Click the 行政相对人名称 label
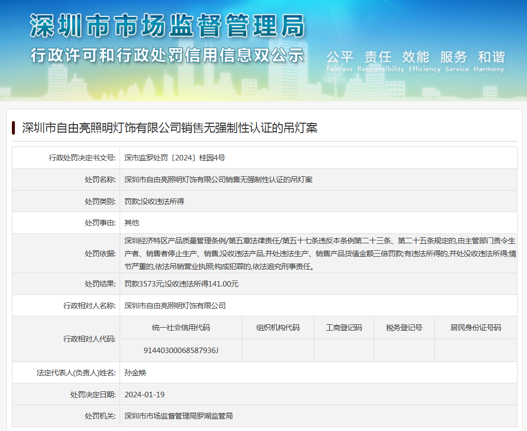The width and height of the screenshot is (527, 431). 89,305
